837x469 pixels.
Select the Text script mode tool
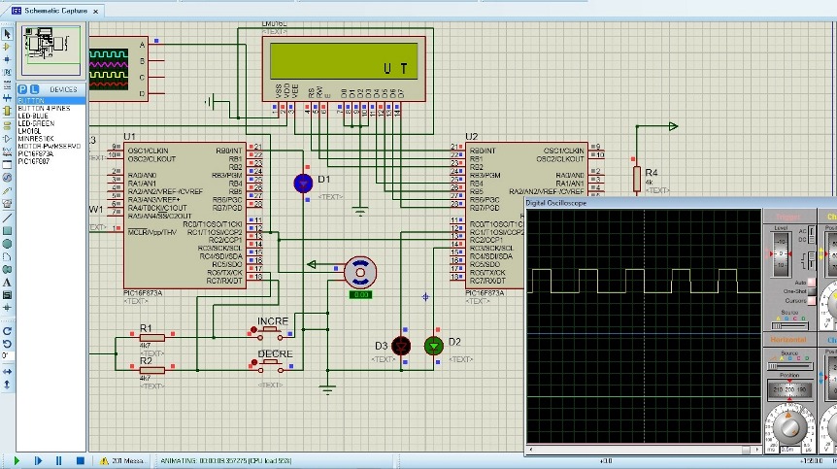pos(7,85)
